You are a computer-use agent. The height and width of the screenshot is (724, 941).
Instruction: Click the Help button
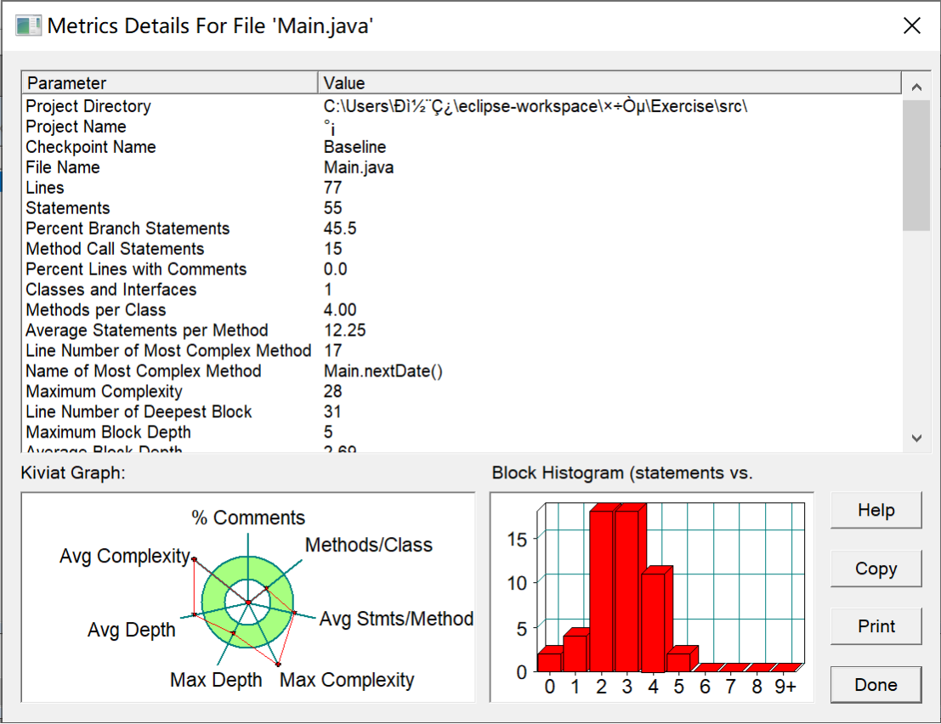point(876,511)
